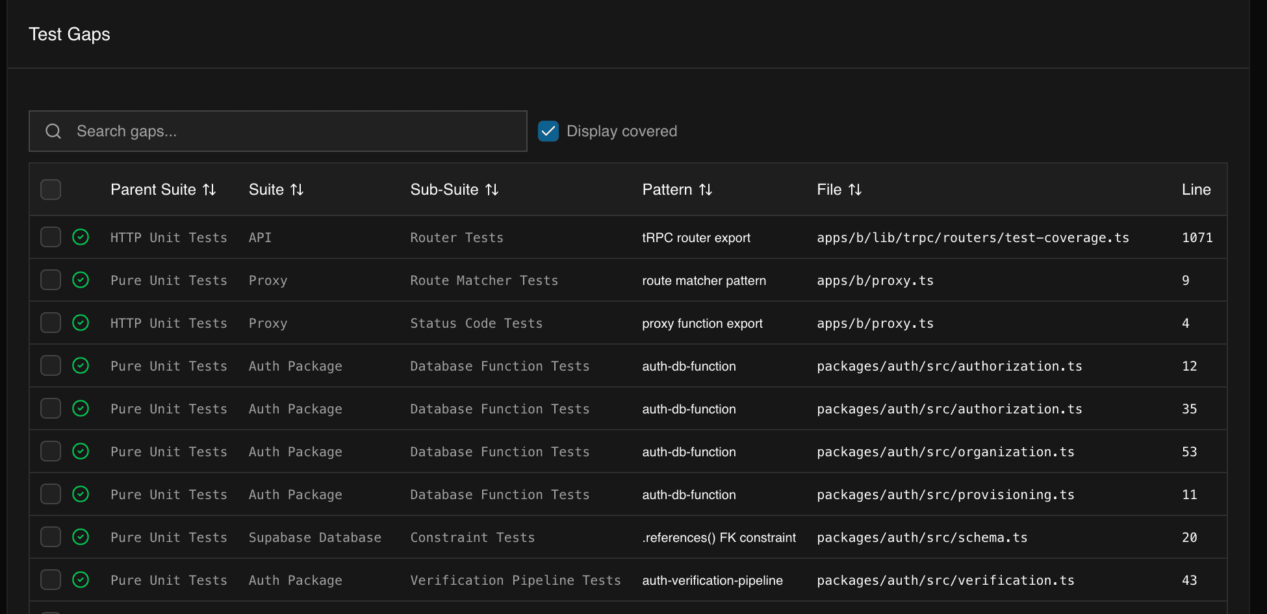Click the green coverage icon on the schema.ts Constraint Tests row
This screenshot has width=1267, height=614.
click(81, 537)
